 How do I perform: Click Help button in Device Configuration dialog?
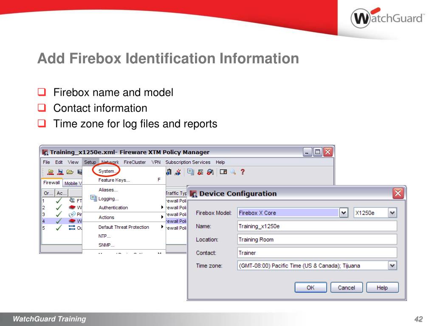pyautogui.click(x=382, y=287)
